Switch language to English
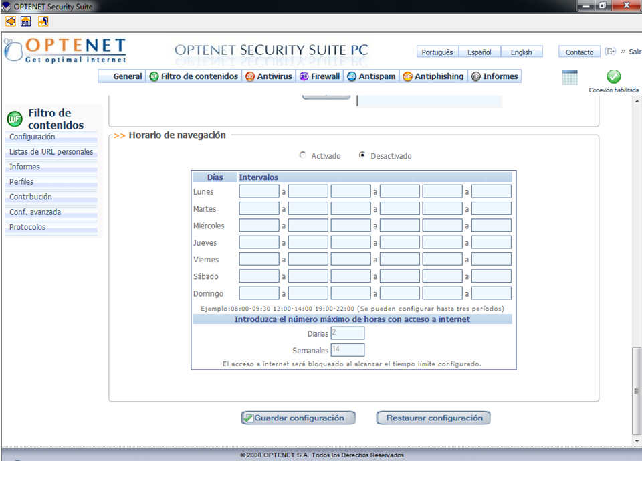The width and height of the screenshot is (642, 482). (x=521, y=52)
